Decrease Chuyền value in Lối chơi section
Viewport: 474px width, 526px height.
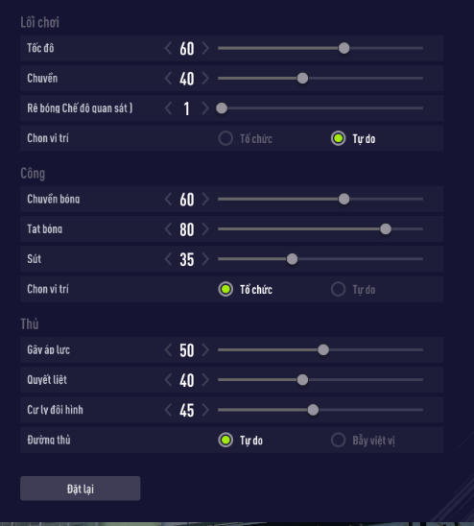169,78
